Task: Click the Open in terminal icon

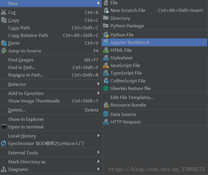Action: pyautogui.click(x=4, y=127)
